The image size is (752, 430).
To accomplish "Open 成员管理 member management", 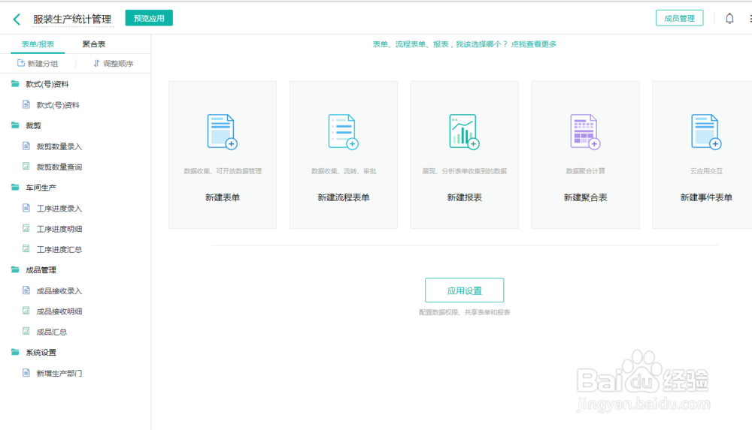I will (679, 18).
